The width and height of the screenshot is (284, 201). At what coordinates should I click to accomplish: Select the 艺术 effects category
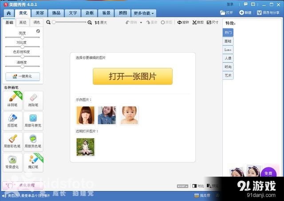pyautogui.click(x=228, y=75)
